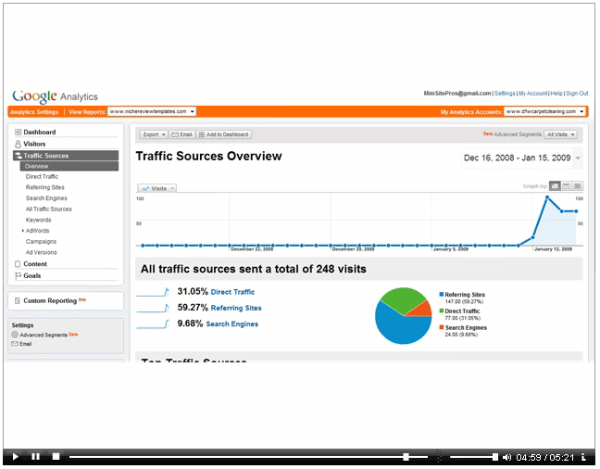Open the Dashboard section
Screen dimensions: 600x469
coord(40,133)
